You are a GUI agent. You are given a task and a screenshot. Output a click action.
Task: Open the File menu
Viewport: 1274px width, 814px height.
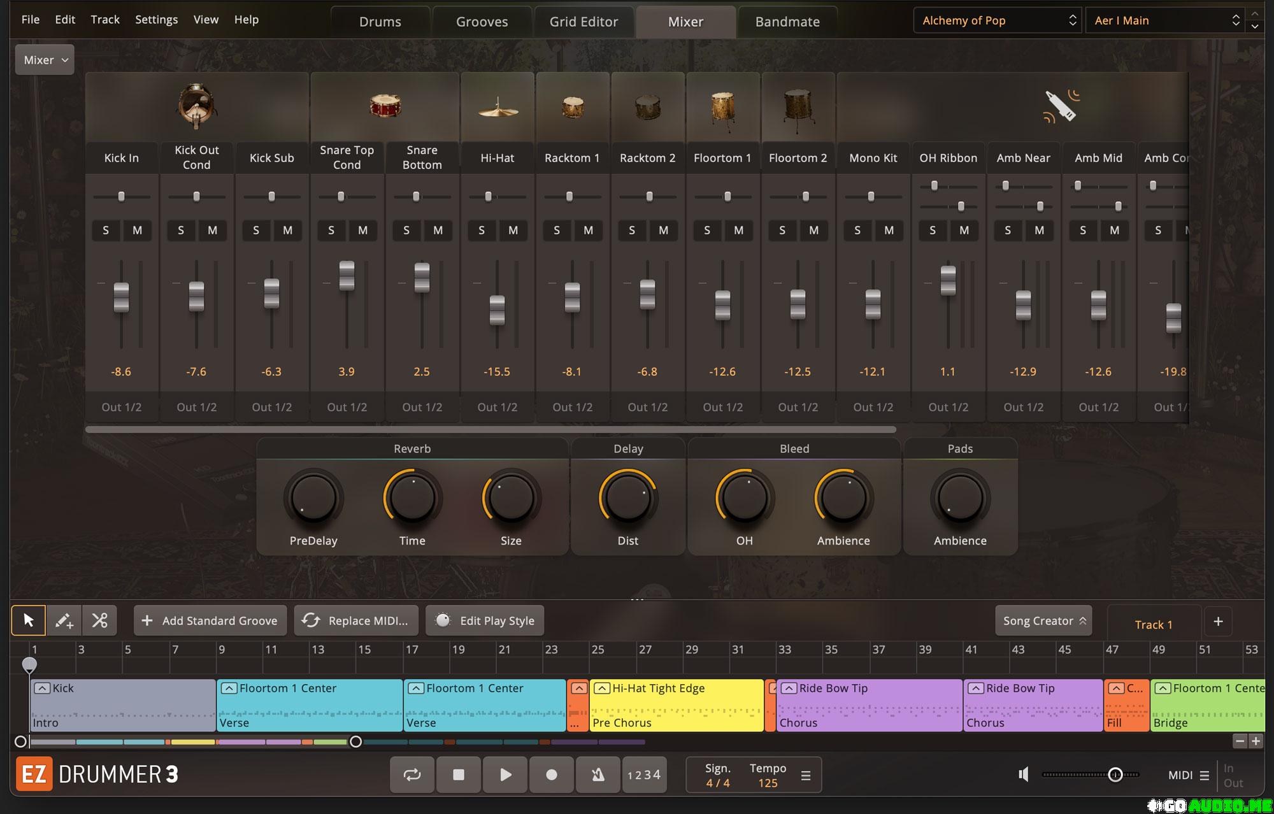(x=31, y=20)
